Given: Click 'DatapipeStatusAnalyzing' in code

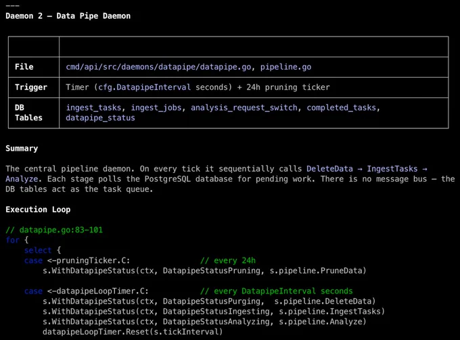Looking at the screenshot, I should [x=216, y=322].
